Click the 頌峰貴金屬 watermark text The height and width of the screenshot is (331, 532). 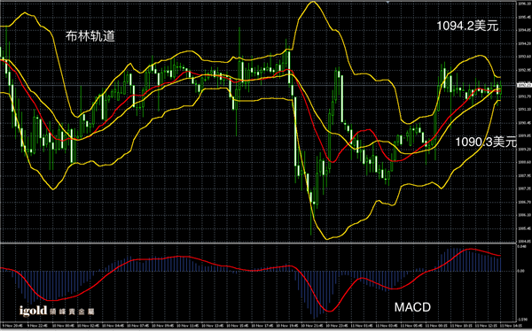click(x=72, y=311)
